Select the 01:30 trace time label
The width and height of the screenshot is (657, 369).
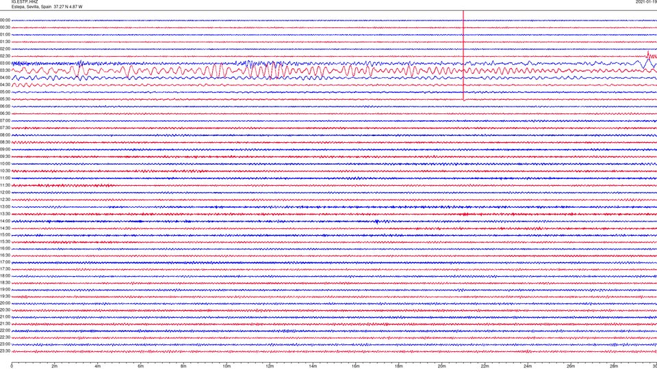point(5,42)
